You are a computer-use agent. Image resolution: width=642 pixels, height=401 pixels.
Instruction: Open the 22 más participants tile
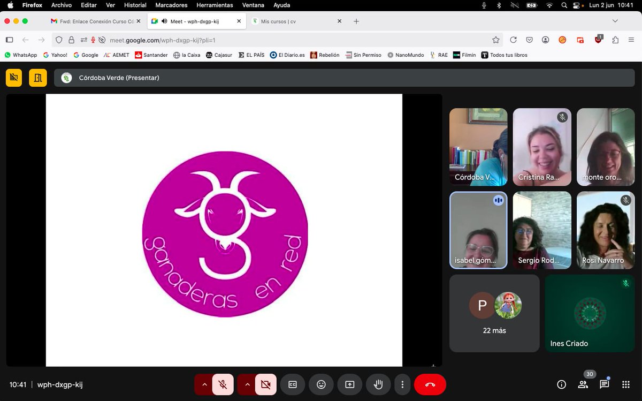pos(494,313)
